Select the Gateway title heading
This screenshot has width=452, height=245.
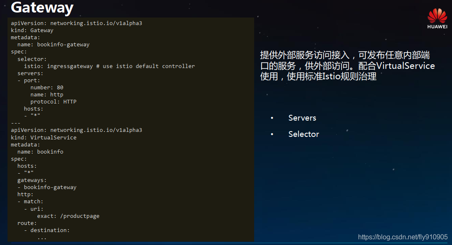pos(42,8)
